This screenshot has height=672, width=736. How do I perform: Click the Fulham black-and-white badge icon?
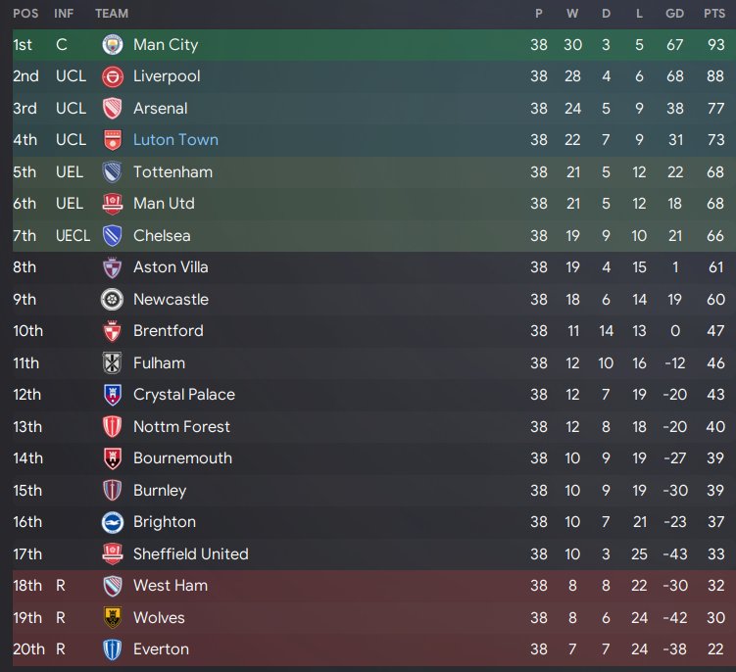pyautogui.click(x=112, y=362)
